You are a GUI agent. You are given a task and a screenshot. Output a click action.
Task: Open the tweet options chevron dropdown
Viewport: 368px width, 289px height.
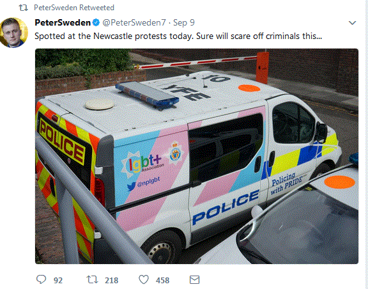coord(352,23)
